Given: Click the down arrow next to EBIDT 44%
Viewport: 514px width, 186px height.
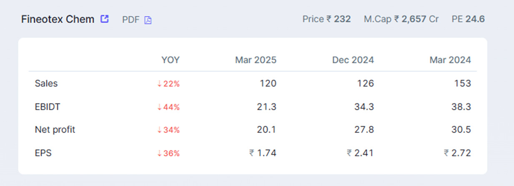Looking at the screenshot, I should tap(159, 107).
